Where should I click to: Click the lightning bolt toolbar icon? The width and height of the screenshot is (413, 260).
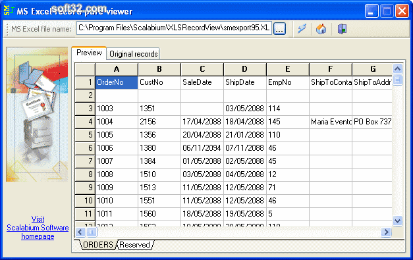click(x=302, y=28)
